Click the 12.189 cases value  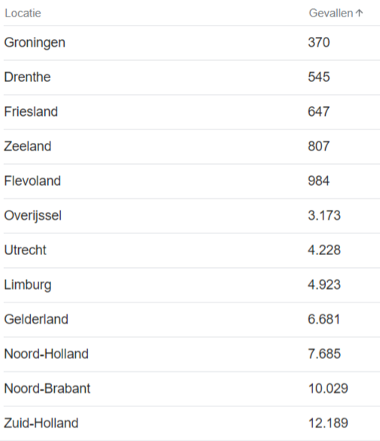tap(328, 423)
